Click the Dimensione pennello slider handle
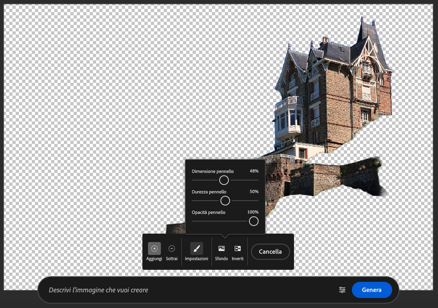 pyautogui.click(x=224, y=180)
